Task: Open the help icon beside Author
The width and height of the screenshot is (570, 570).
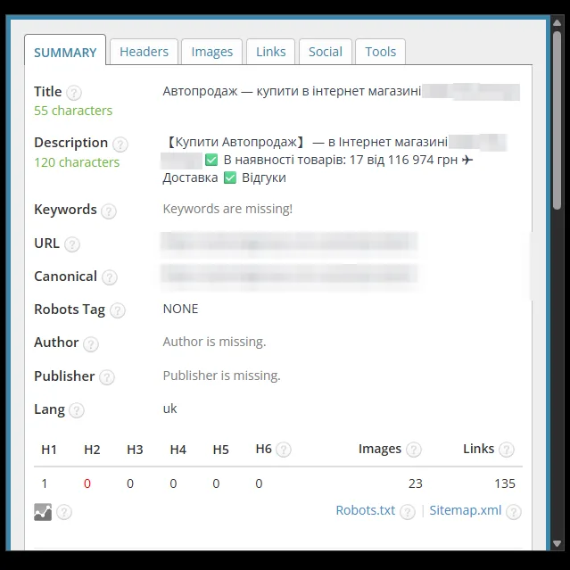Action: coord(91,344)
